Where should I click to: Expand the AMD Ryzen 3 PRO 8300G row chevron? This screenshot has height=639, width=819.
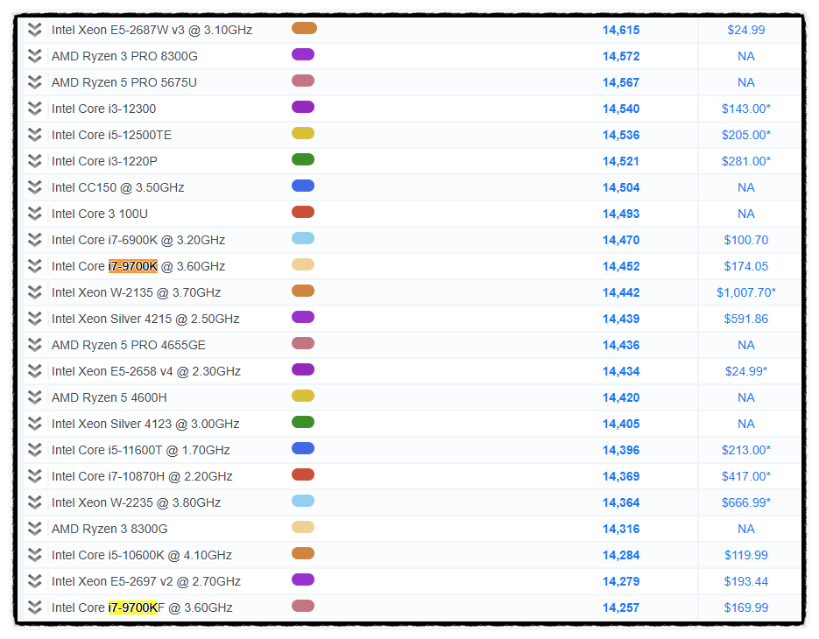pyautogui.click(x=34, y=56)
